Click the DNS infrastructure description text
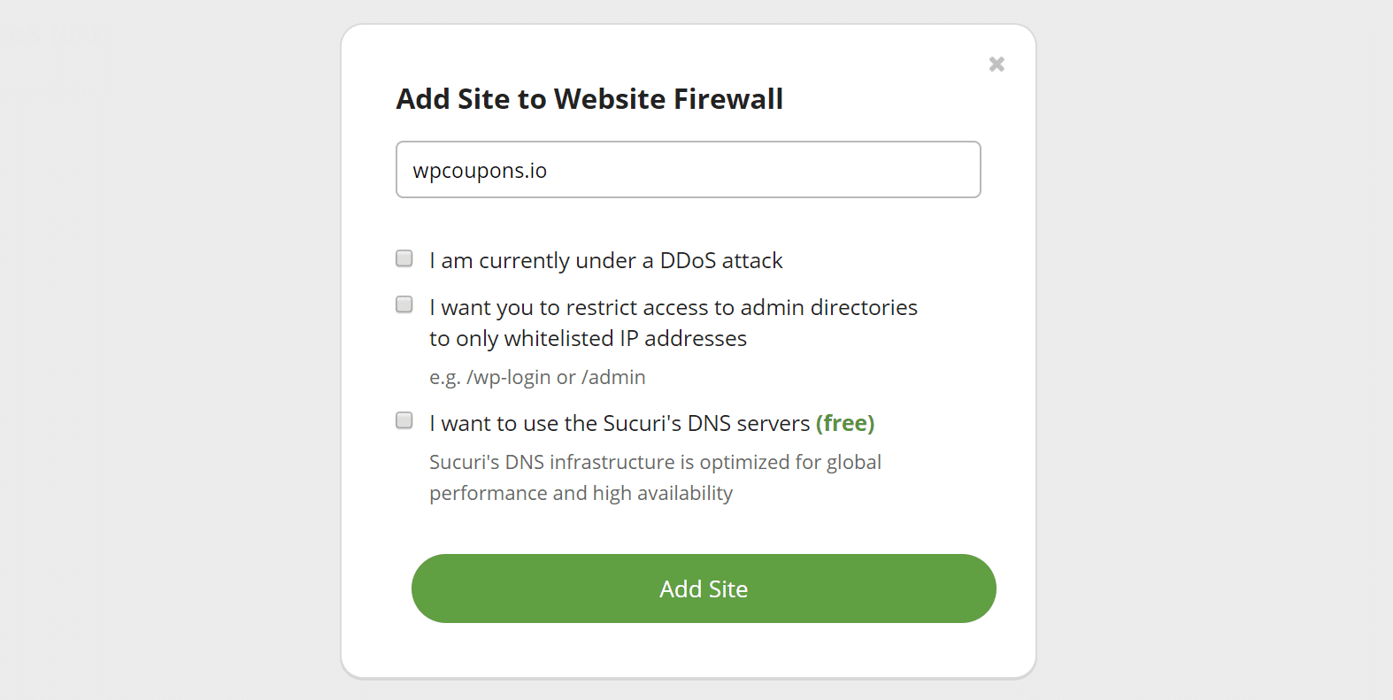Viewport: 1393px width, 700px height. tap(655, 477)
